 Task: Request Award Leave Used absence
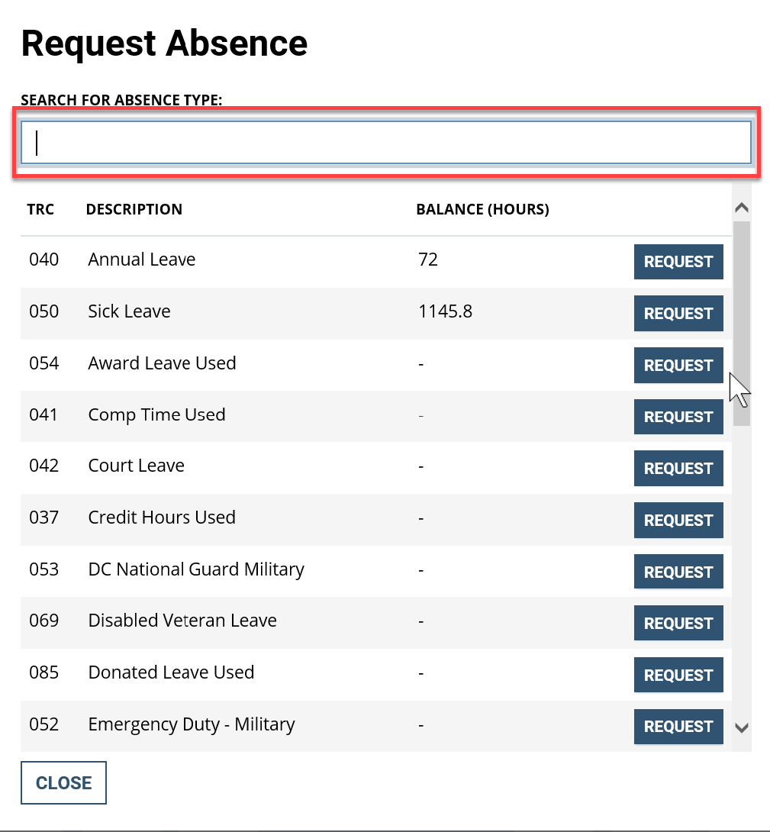[x=678, y=365]
